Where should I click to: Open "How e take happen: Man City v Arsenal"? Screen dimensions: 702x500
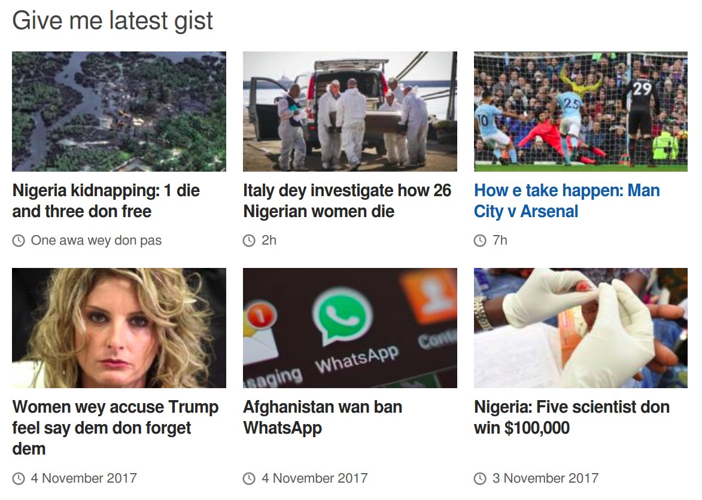pyautogui.click(x=567, y=201)
